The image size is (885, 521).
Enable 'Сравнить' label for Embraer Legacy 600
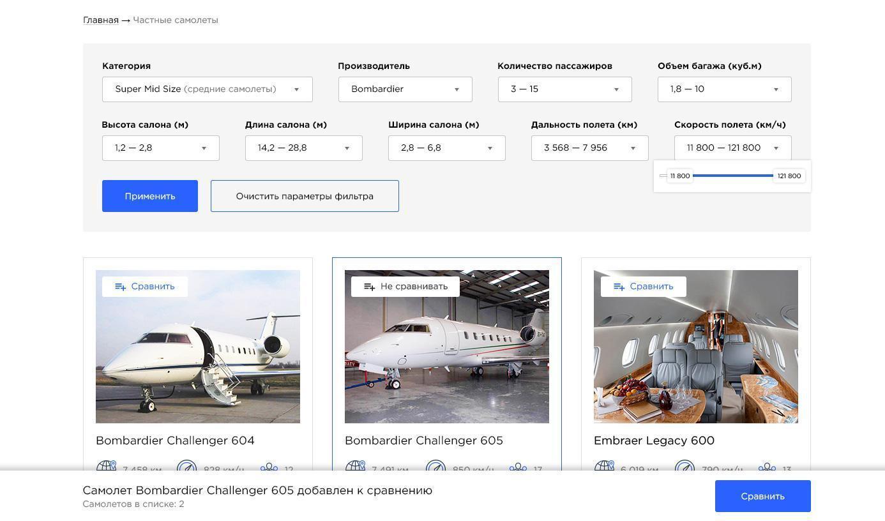(x=651, y=287)
